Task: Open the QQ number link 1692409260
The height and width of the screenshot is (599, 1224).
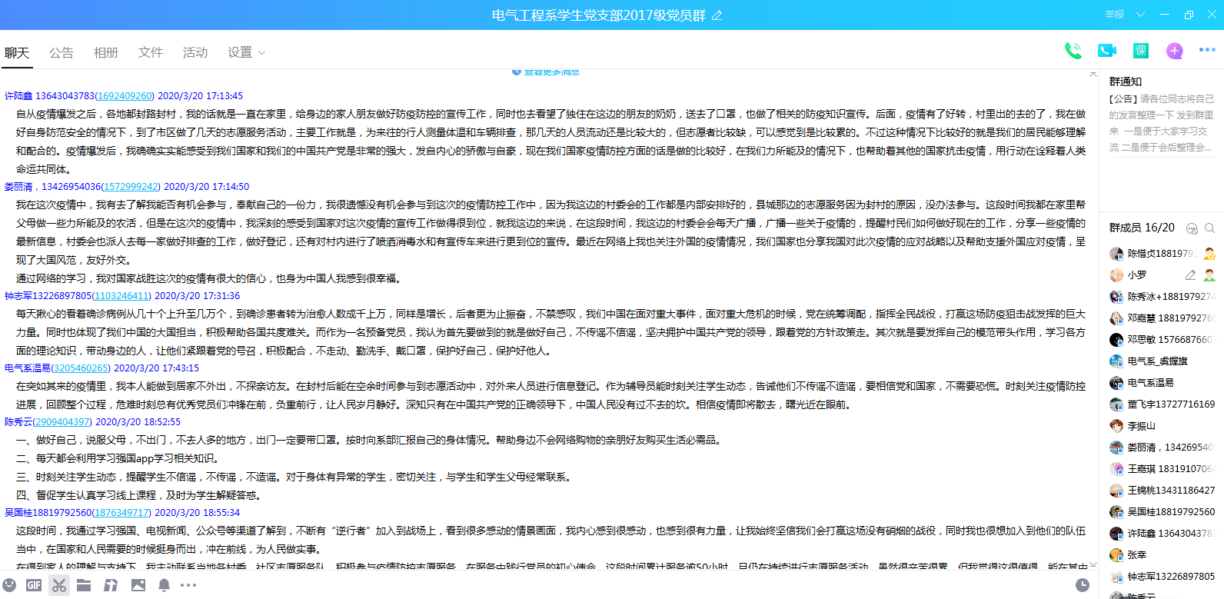Action: coord(125,96)
